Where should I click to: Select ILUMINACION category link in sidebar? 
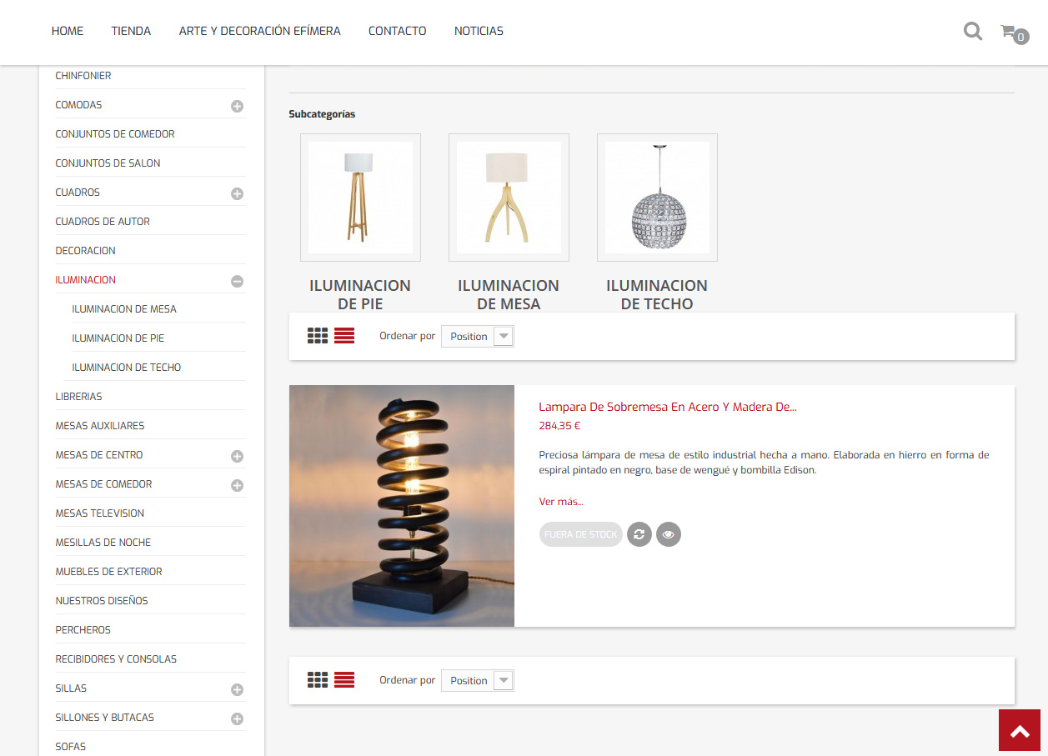(x=85, y=280)
